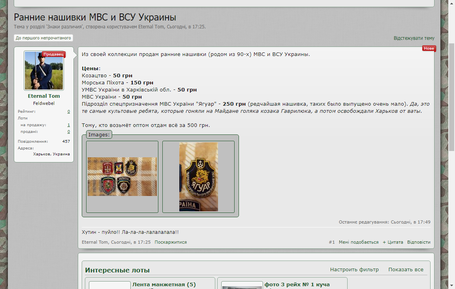Open Eternal Tom username in profile sidebar
Image resolution: width=455 pixels, height=289 pixels.
[x=44, y=96]
